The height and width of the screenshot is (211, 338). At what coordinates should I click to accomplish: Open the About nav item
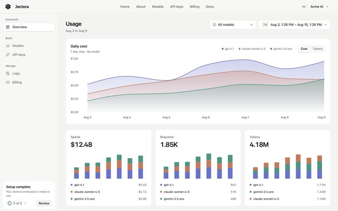click(x=141, y=7)
